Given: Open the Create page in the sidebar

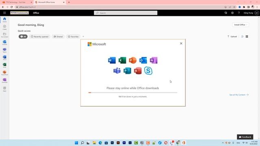Looking at the screenshot, I should point(4,27).
